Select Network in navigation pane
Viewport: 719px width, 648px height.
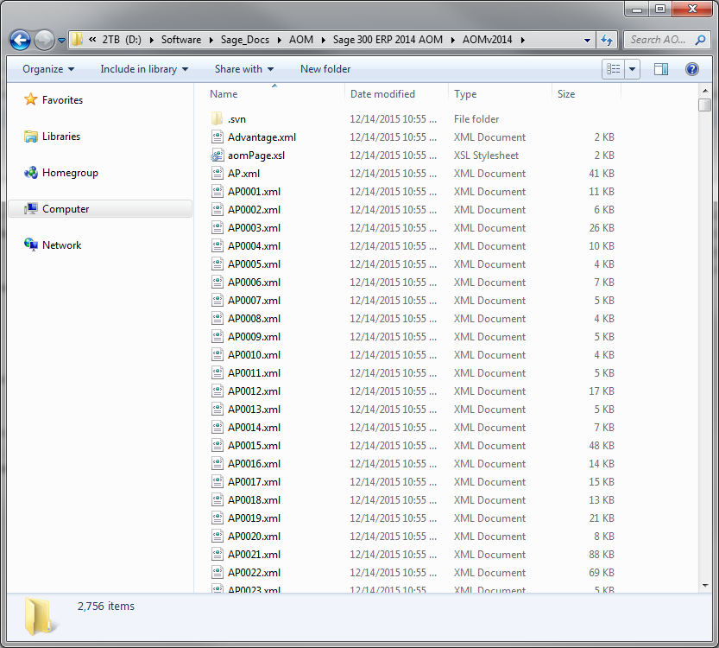(x=61, y=245)
